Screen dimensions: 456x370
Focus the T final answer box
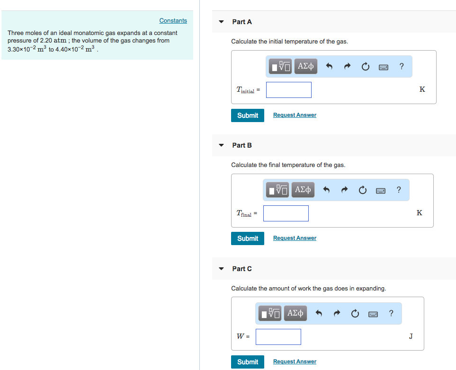coord(286,213)
